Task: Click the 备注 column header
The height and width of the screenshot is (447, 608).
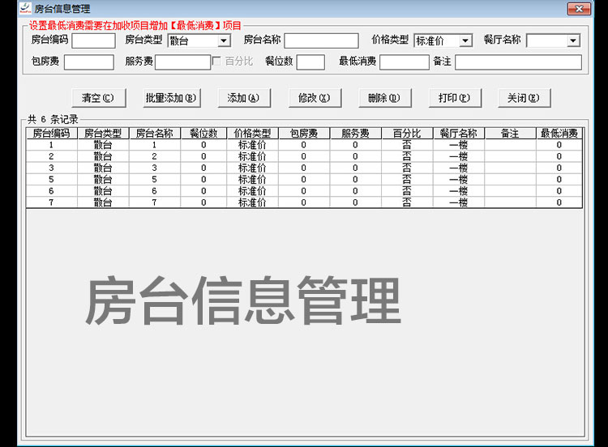Action: pyautogui.click(x=510, y=134)
